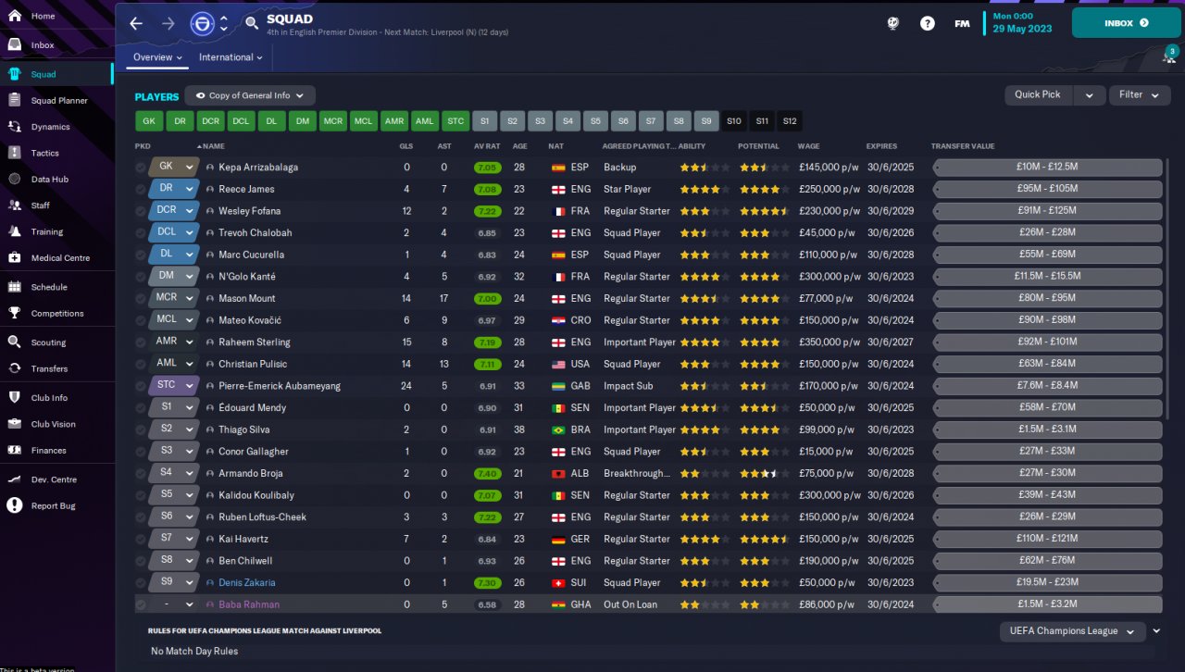Toggle the pick circle for Kai Havertz
The height and width of the screenshot is (672, 1185).
[141, 539]
